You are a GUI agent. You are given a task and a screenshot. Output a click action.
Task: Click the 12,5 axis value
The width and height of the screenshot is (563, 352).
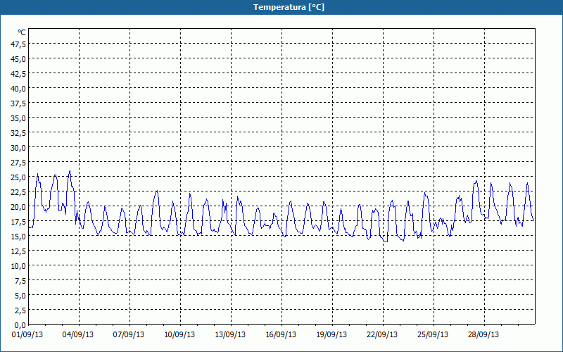tap(18, 251)
